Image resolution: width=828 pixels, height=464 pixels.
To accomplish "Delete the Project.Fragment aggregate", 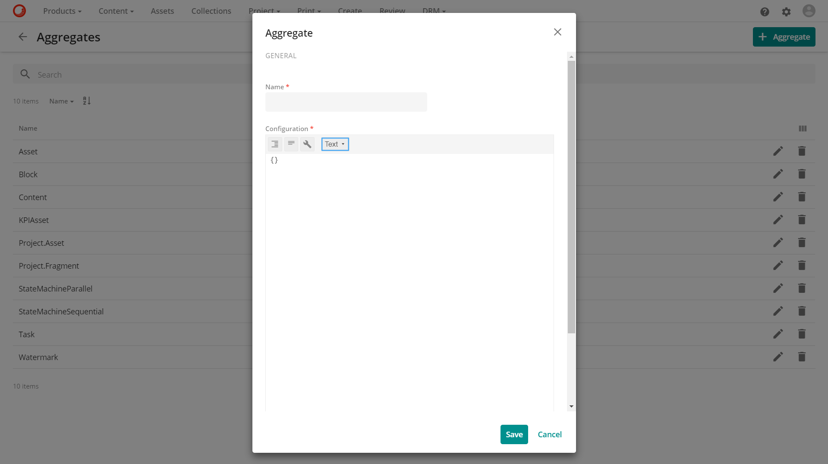I will (802, 266).
